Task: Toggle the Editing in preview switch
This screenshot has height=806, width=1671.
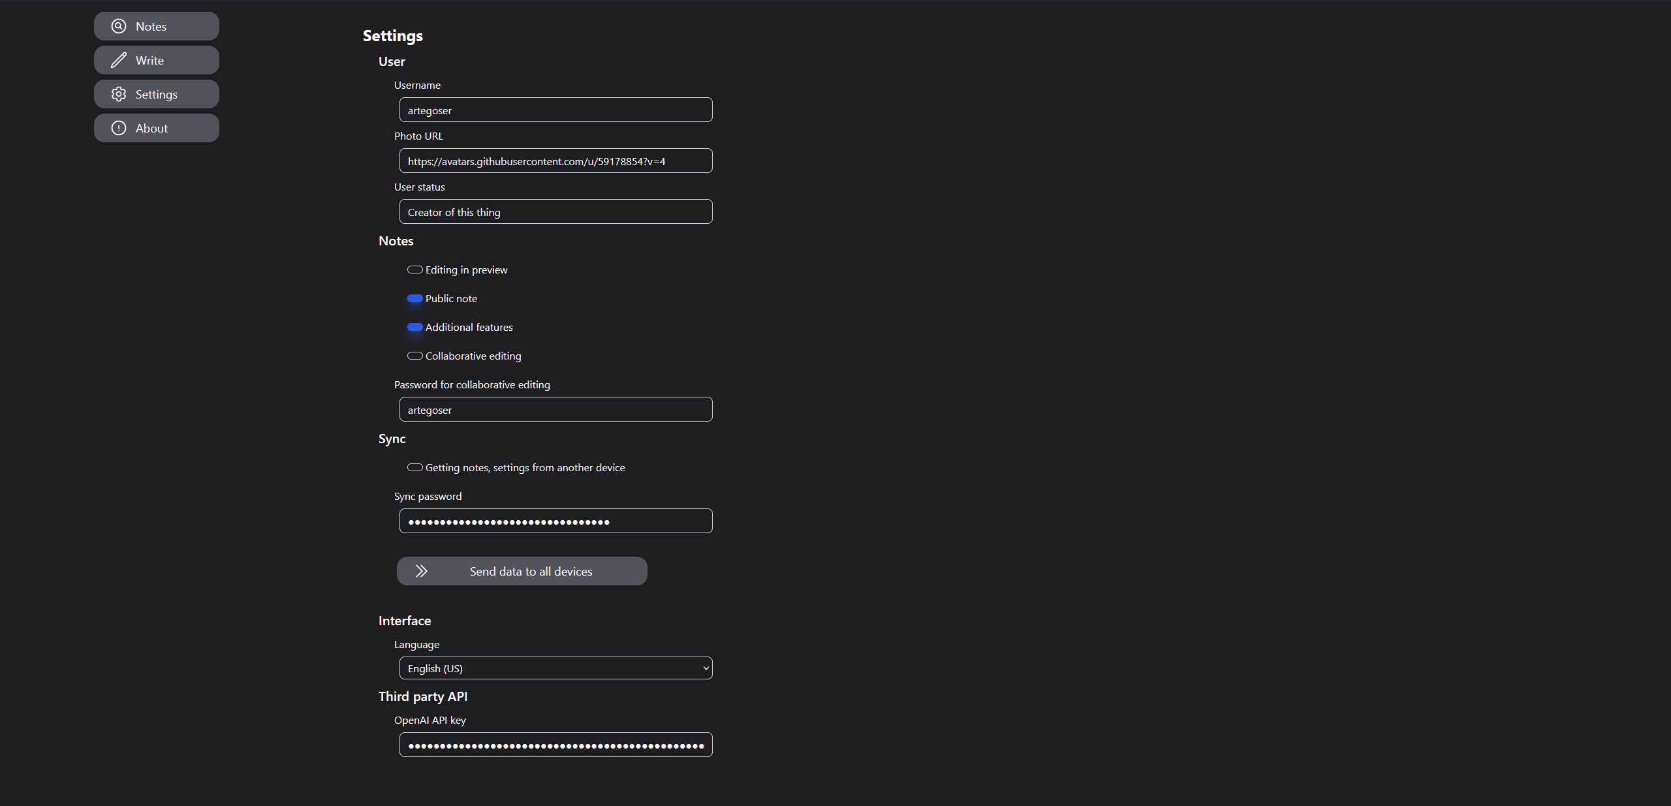Action: tap(414, 269)
